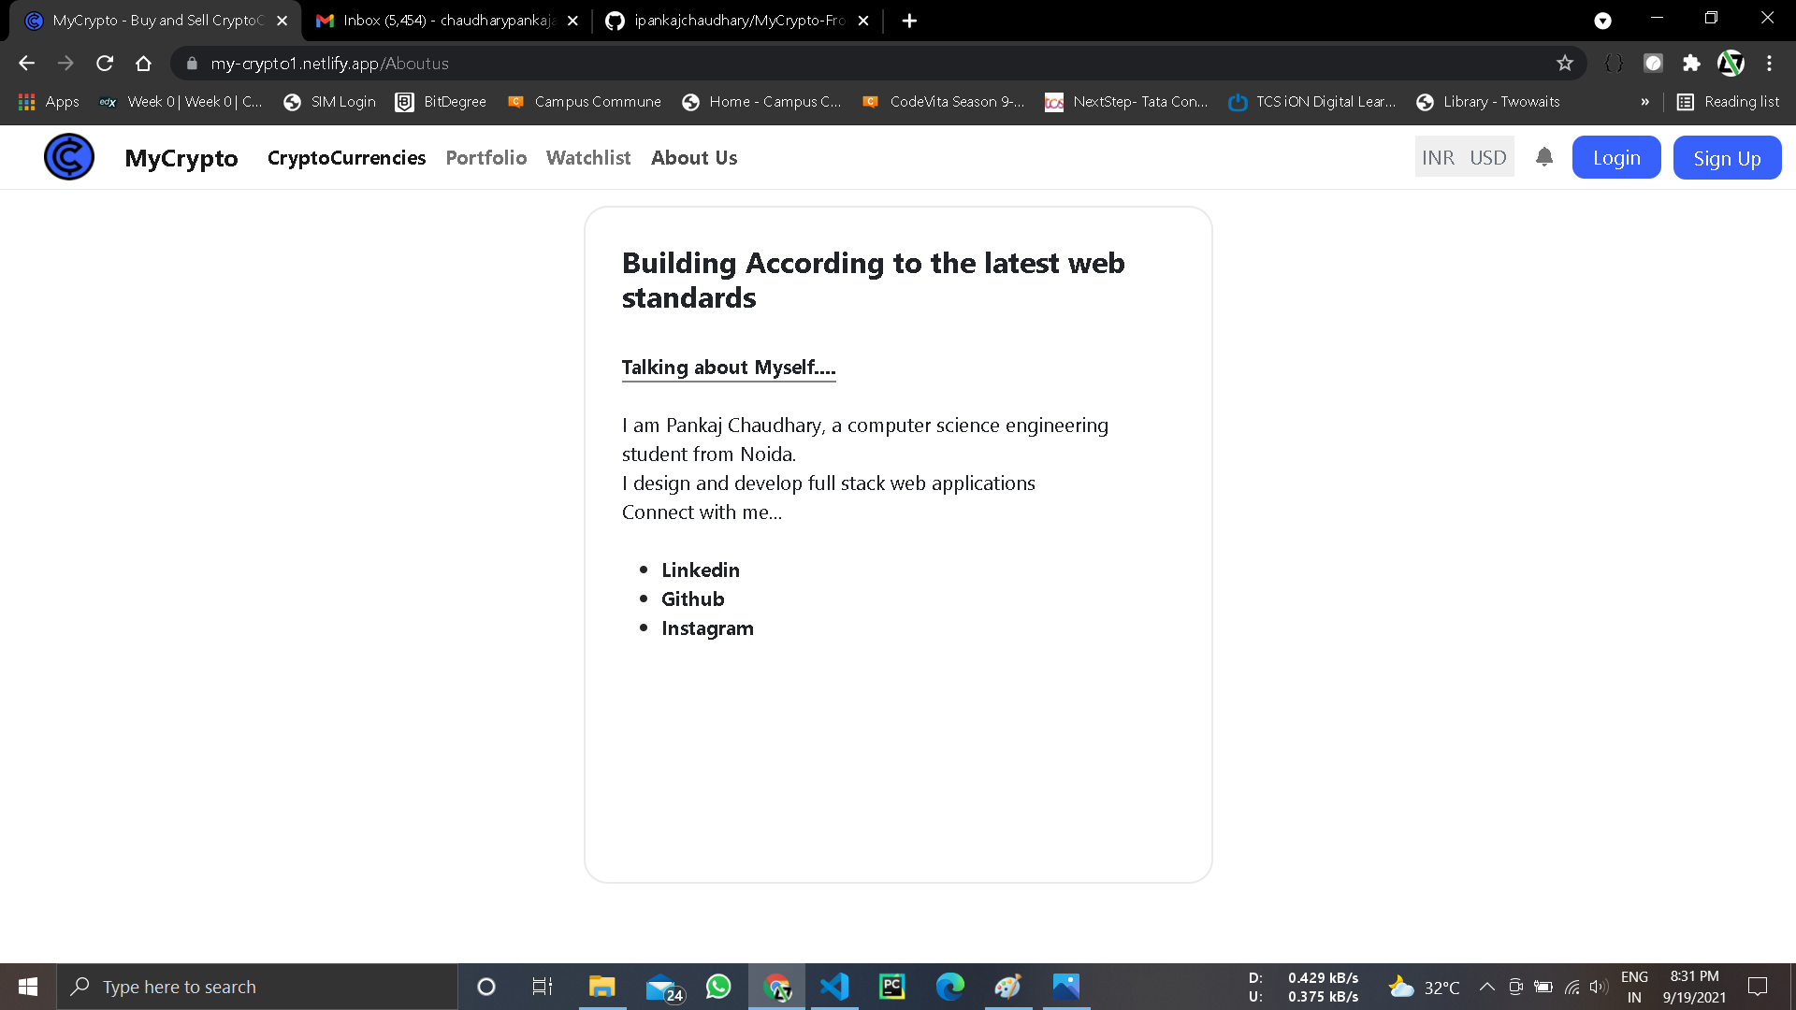Open WhatsApp from the taskbar

(x=718, y=987)
